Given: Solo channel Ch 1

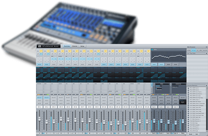Looking at the screenshot, I should click(x=39, y=100).
